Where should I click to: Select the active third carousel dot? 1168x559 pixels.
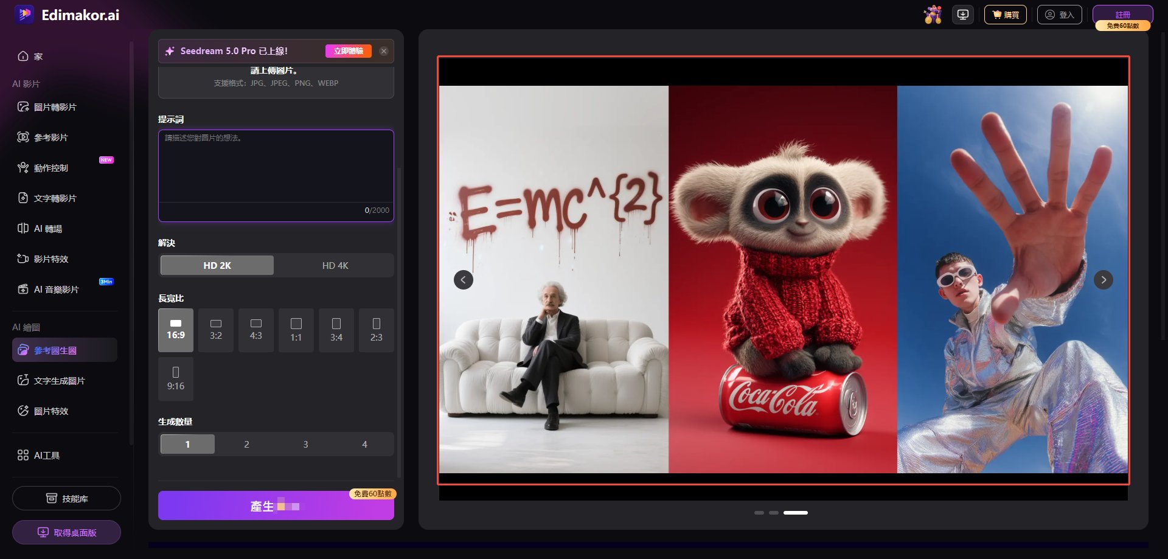tap(796, 513)
